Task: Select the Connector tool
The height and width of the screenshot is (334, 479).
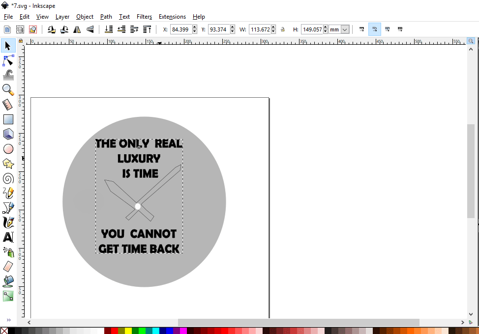Action: 8,296
